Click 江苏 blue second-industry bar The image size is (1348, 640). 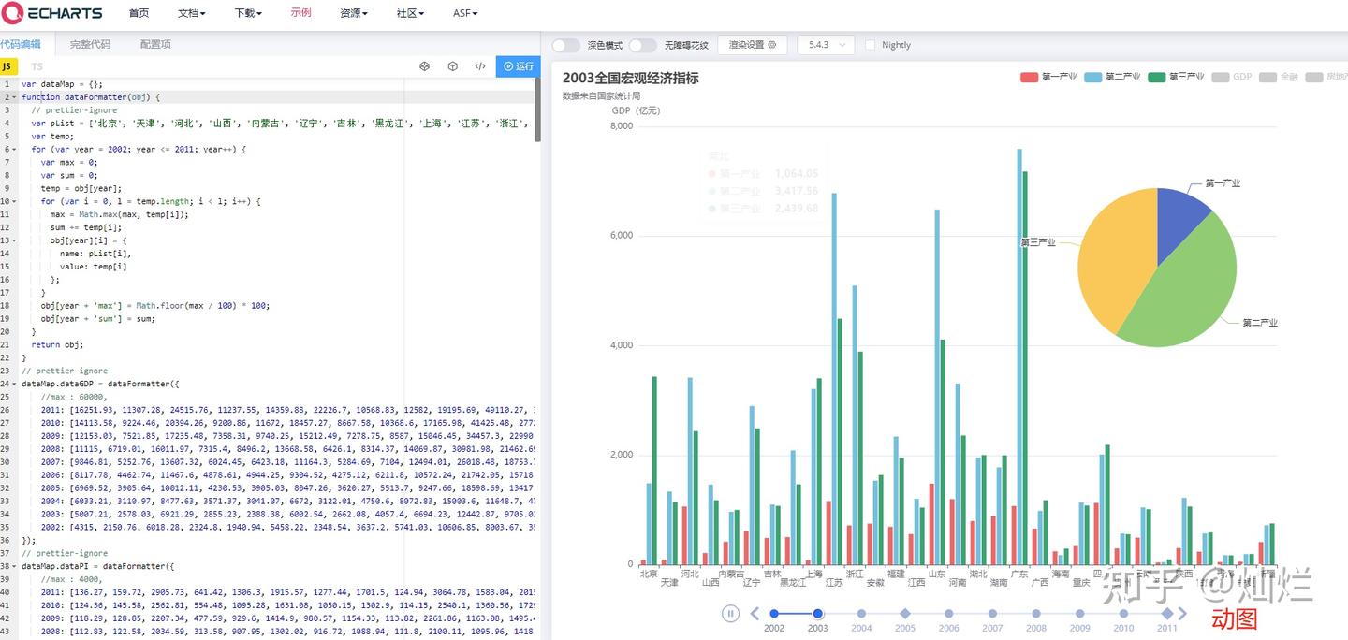(x=834, y=379)
